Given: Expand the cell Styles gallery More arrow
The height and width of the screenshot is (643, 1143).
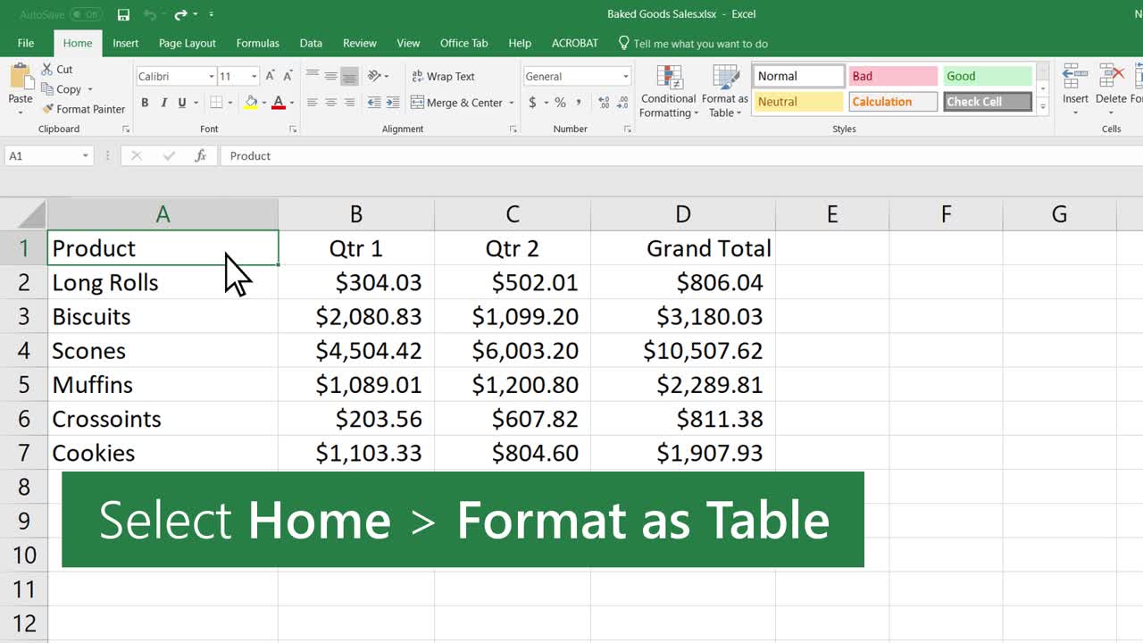Looking at the screenshot, I should 1042,107.
